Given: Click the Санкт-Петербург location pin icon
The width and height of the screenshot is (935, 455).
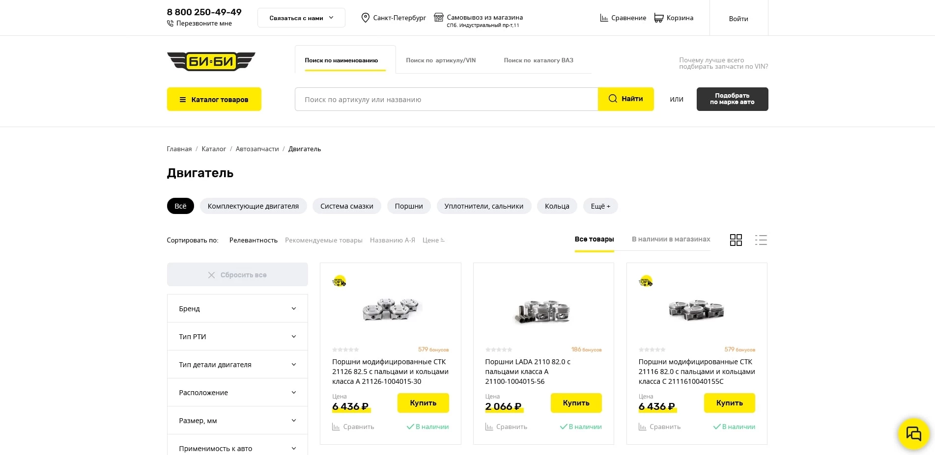Looking at the screenshot, I should point(365,18).
